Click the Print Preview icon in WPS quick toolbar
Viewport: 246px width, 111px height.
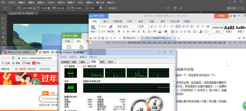[107, 38]
